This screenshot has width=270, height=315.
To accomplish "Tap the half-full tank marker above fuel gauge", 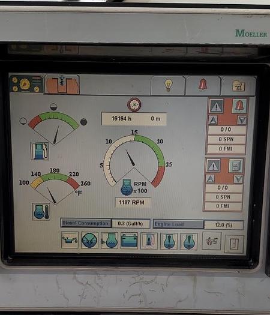I will [x=53, y=107].
